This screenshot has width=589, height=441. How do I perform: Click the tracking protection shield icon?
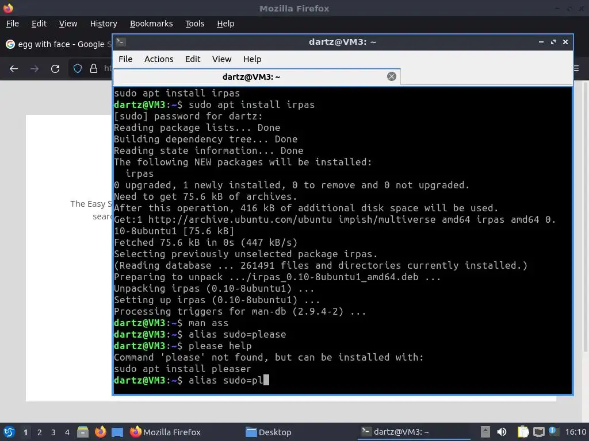click(78, 69)
